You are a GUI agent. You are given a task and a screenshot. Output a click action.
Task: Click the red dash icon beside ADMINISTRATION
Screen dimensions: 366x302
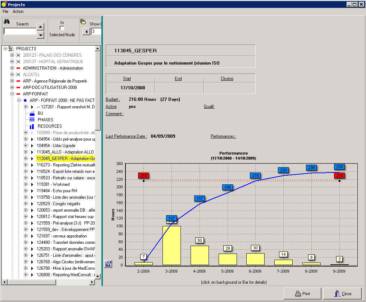point(18,68)
